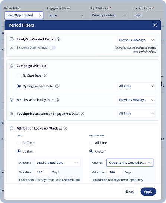Image resolution: width=166 pixels, height=203 pixels.
Task: Open info tooltip for Metrics selection by Date
Action: point(57,100)
